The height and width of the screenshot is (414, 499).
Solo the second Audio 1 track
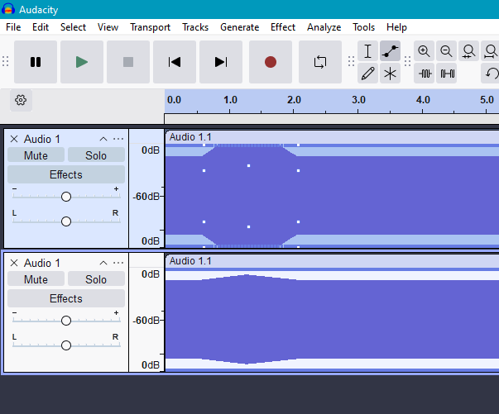(x=96, y=279)
